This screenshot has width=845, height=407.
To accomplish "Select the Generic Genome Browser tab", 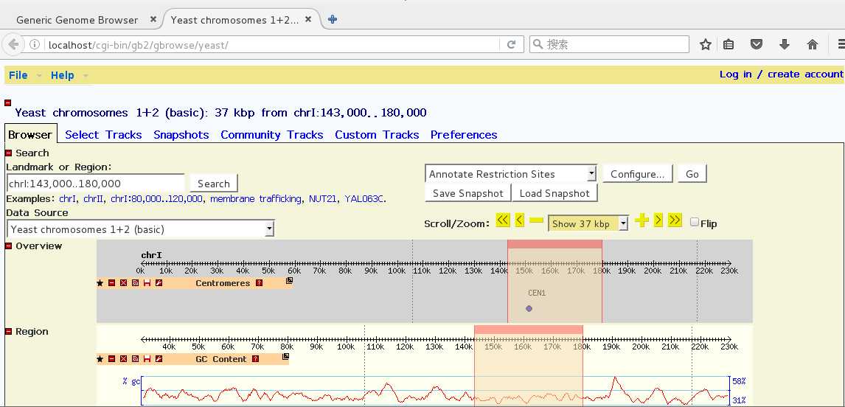I will tap(77, 20).
